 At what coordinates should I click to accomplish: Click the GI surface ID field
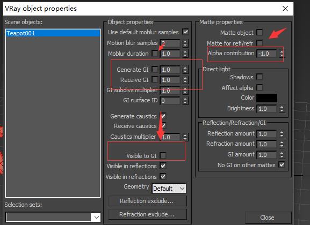tap(170, 101)
